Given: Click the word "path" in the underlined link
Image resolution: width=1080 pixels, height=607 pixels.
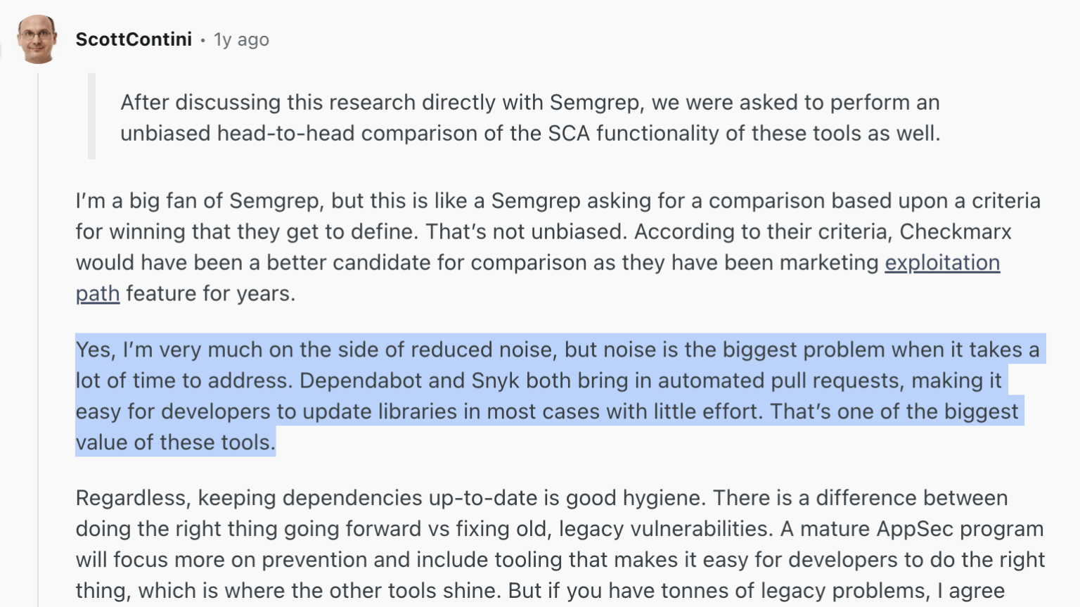Looking at the screenshot, I should tap(97, 293).
